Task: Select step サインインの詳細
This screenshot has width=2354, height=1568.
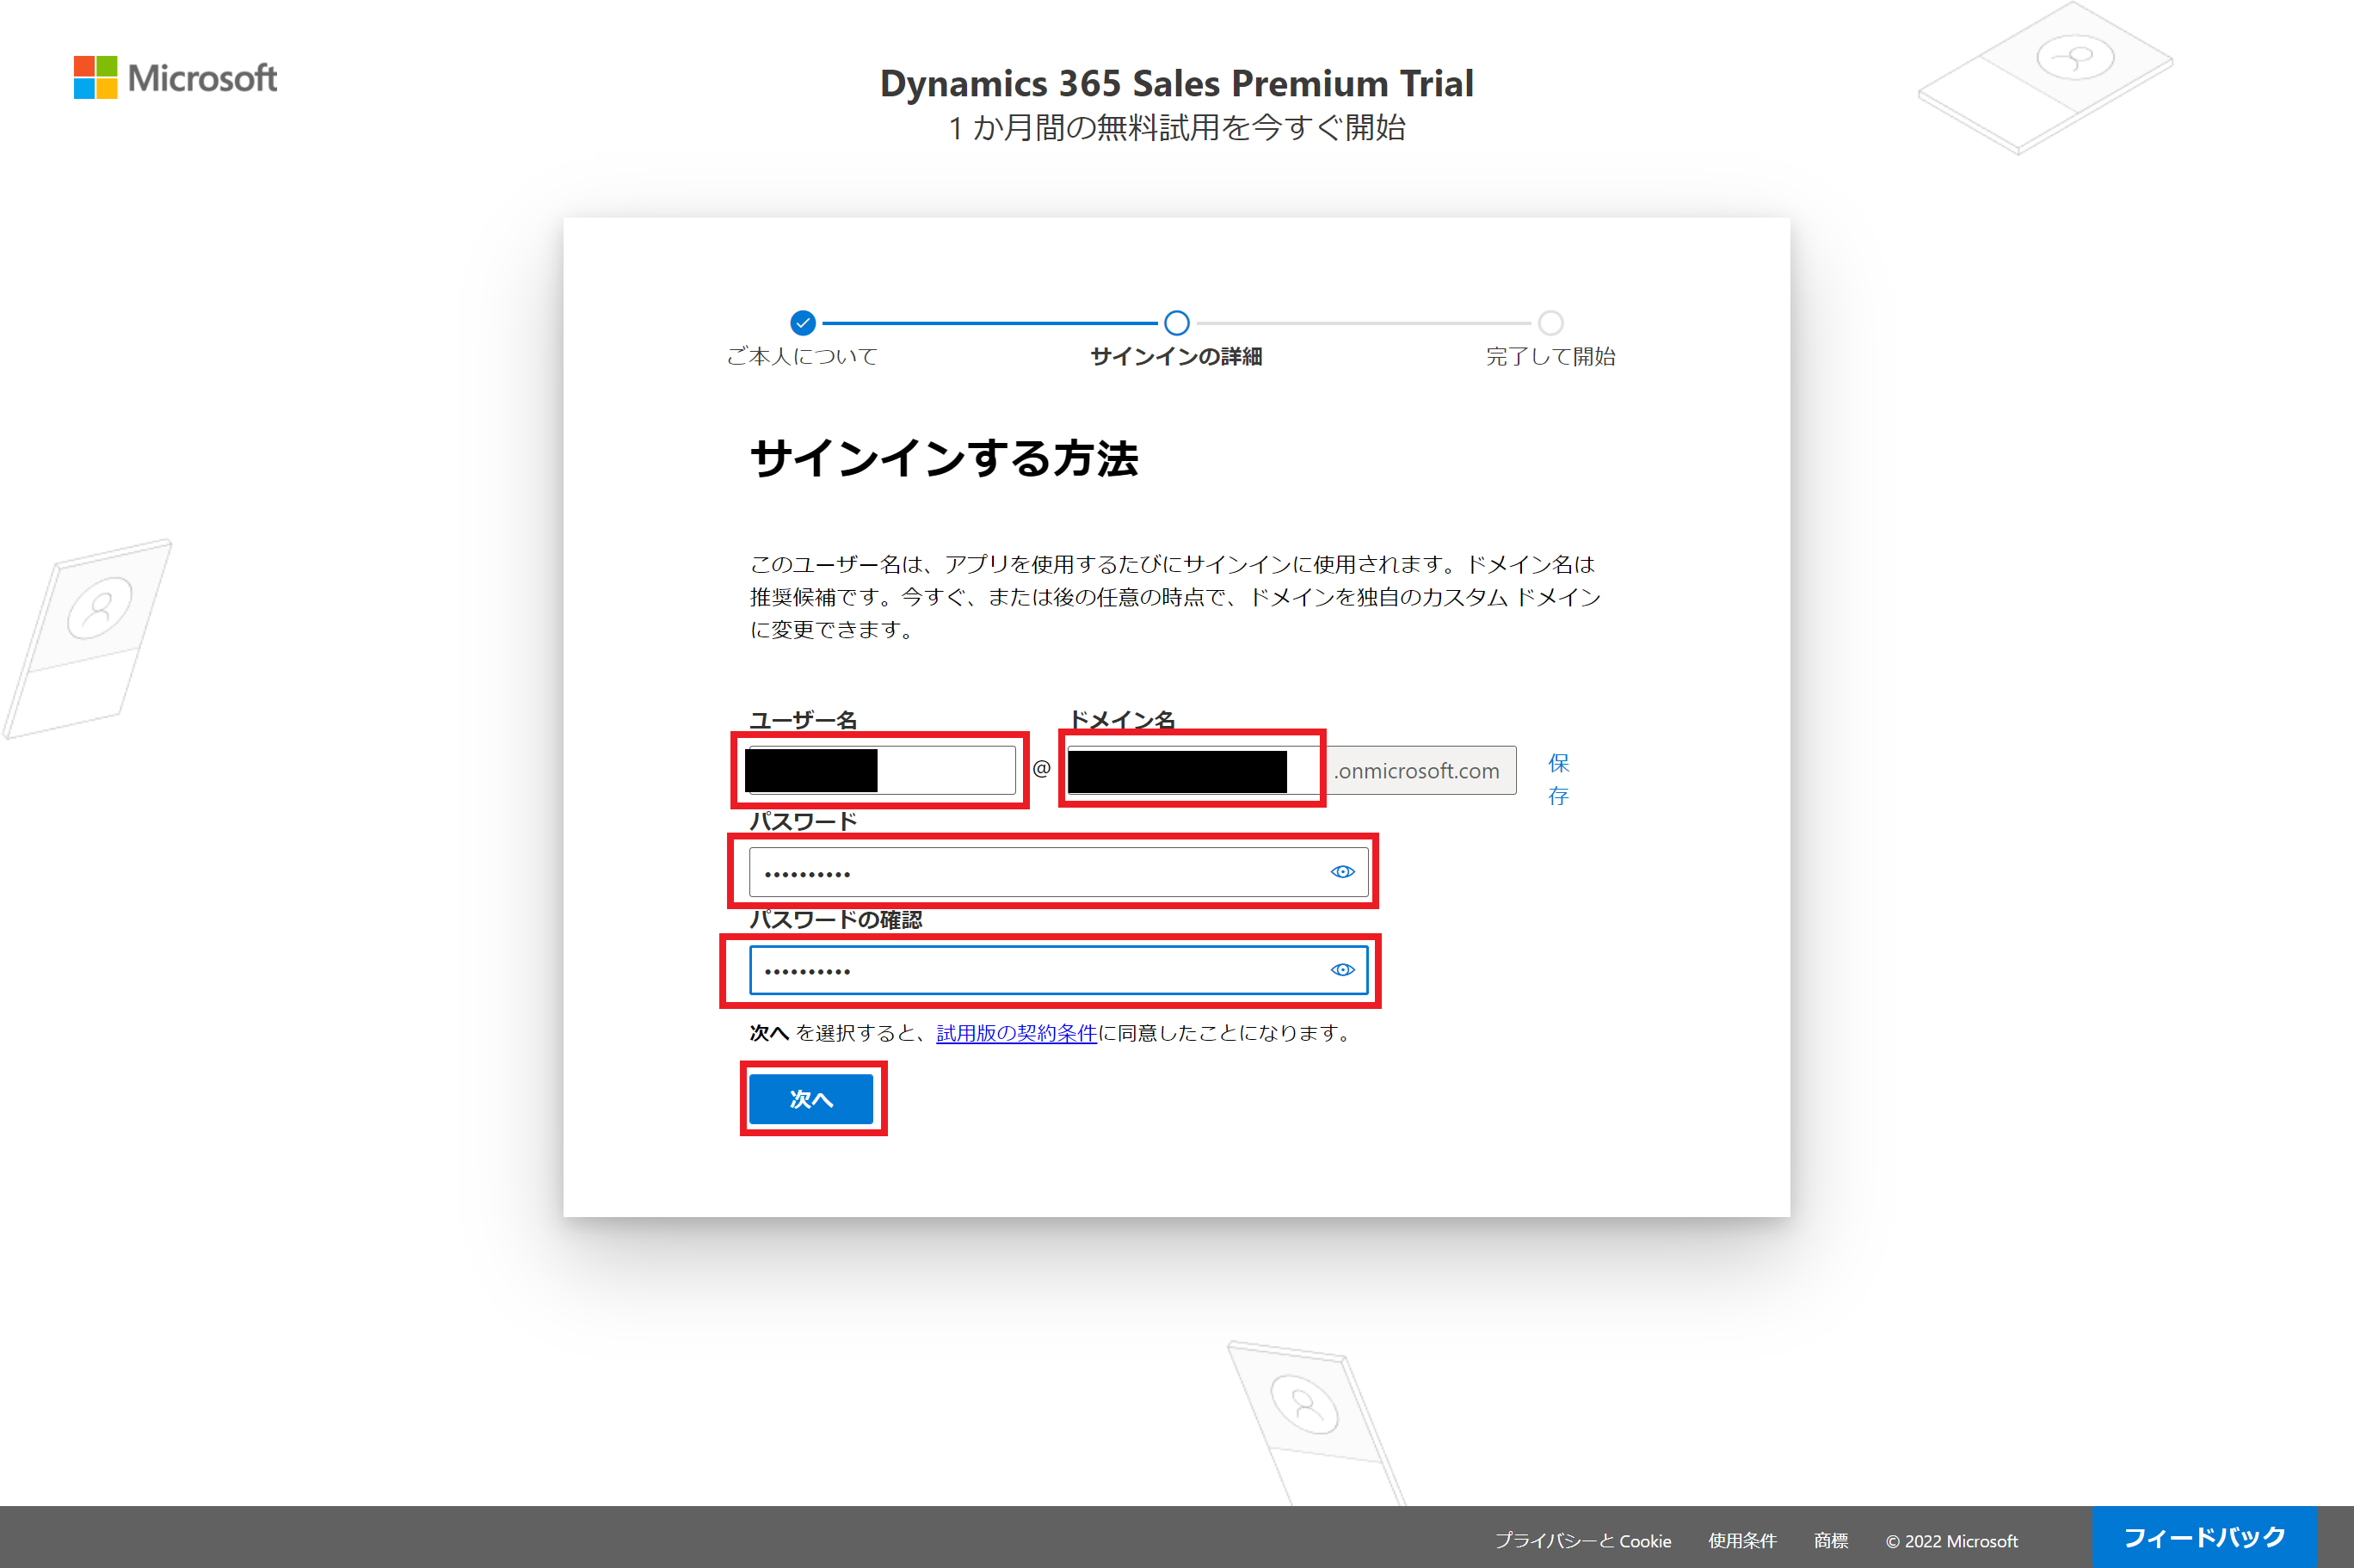Action: (x=1176, y=339)
